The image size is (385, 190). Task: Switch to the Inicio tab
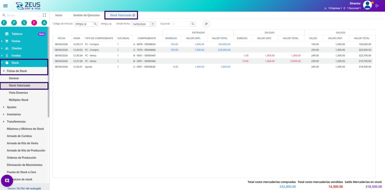(x=59, y=15)
